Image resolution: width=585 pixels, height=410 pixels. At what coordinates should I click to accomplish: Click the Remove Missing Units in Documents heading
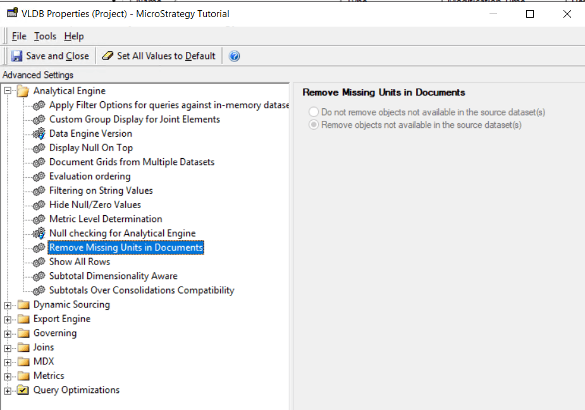384,92
